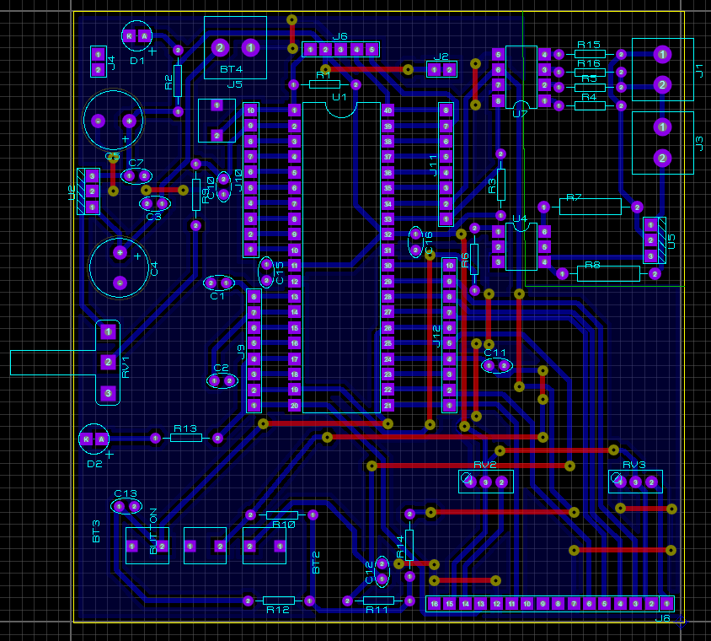Select the R11 resistor label
Image resolution: width=711 pixels, height=641 pixels.
[377, 610]
